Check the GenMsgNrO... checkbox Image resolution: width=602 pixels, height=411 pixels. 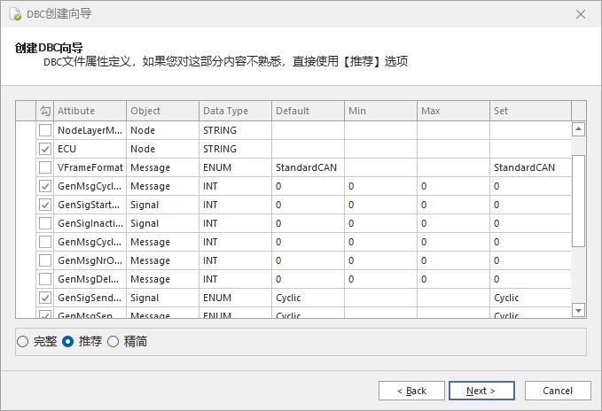tap(45, 260)
